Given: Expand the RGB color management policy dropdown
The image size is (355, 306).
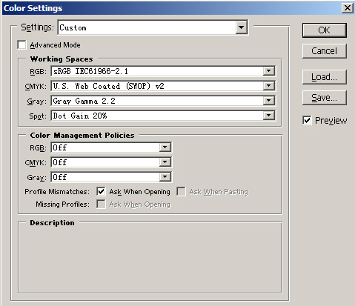Looking at the screenshot, I should (165, 147).
